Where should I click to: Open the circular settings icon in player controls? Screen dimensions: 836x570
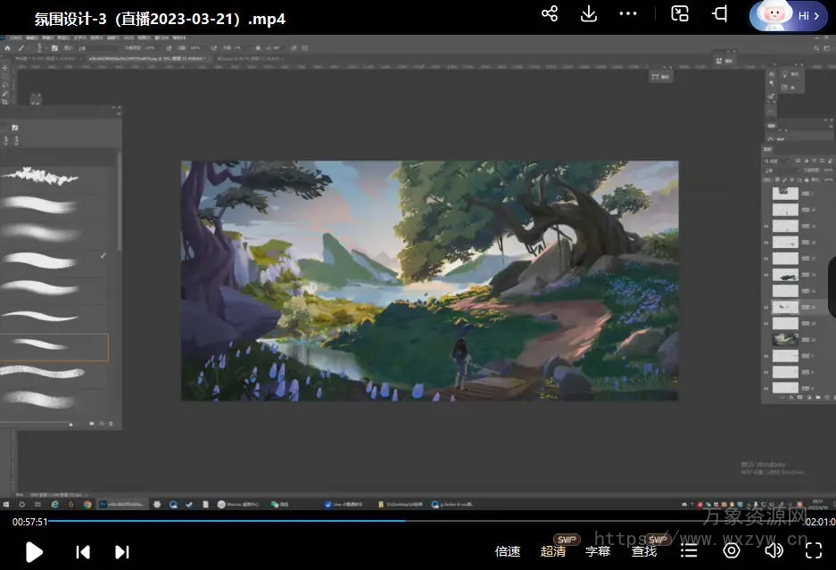click(732, 550)
